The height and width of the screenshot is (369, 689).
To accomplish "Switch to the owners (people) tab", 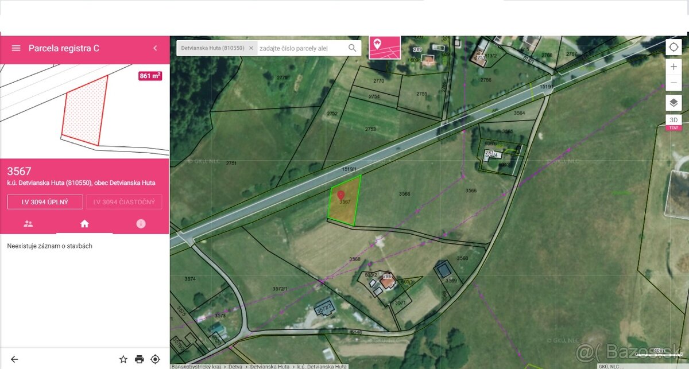I will click(x=28, y=224).
